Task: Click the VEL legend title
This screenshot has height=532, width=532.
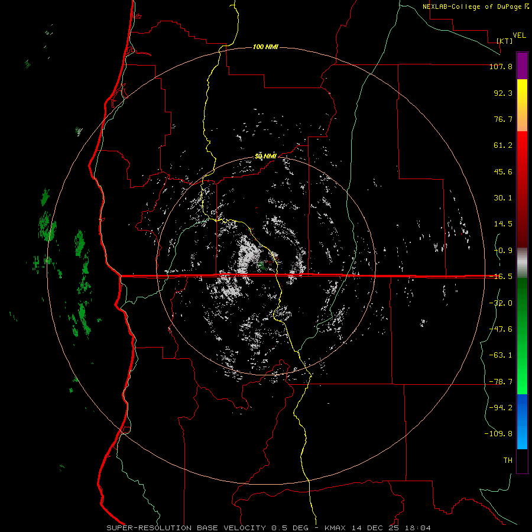Action: [x=520, y=35]
